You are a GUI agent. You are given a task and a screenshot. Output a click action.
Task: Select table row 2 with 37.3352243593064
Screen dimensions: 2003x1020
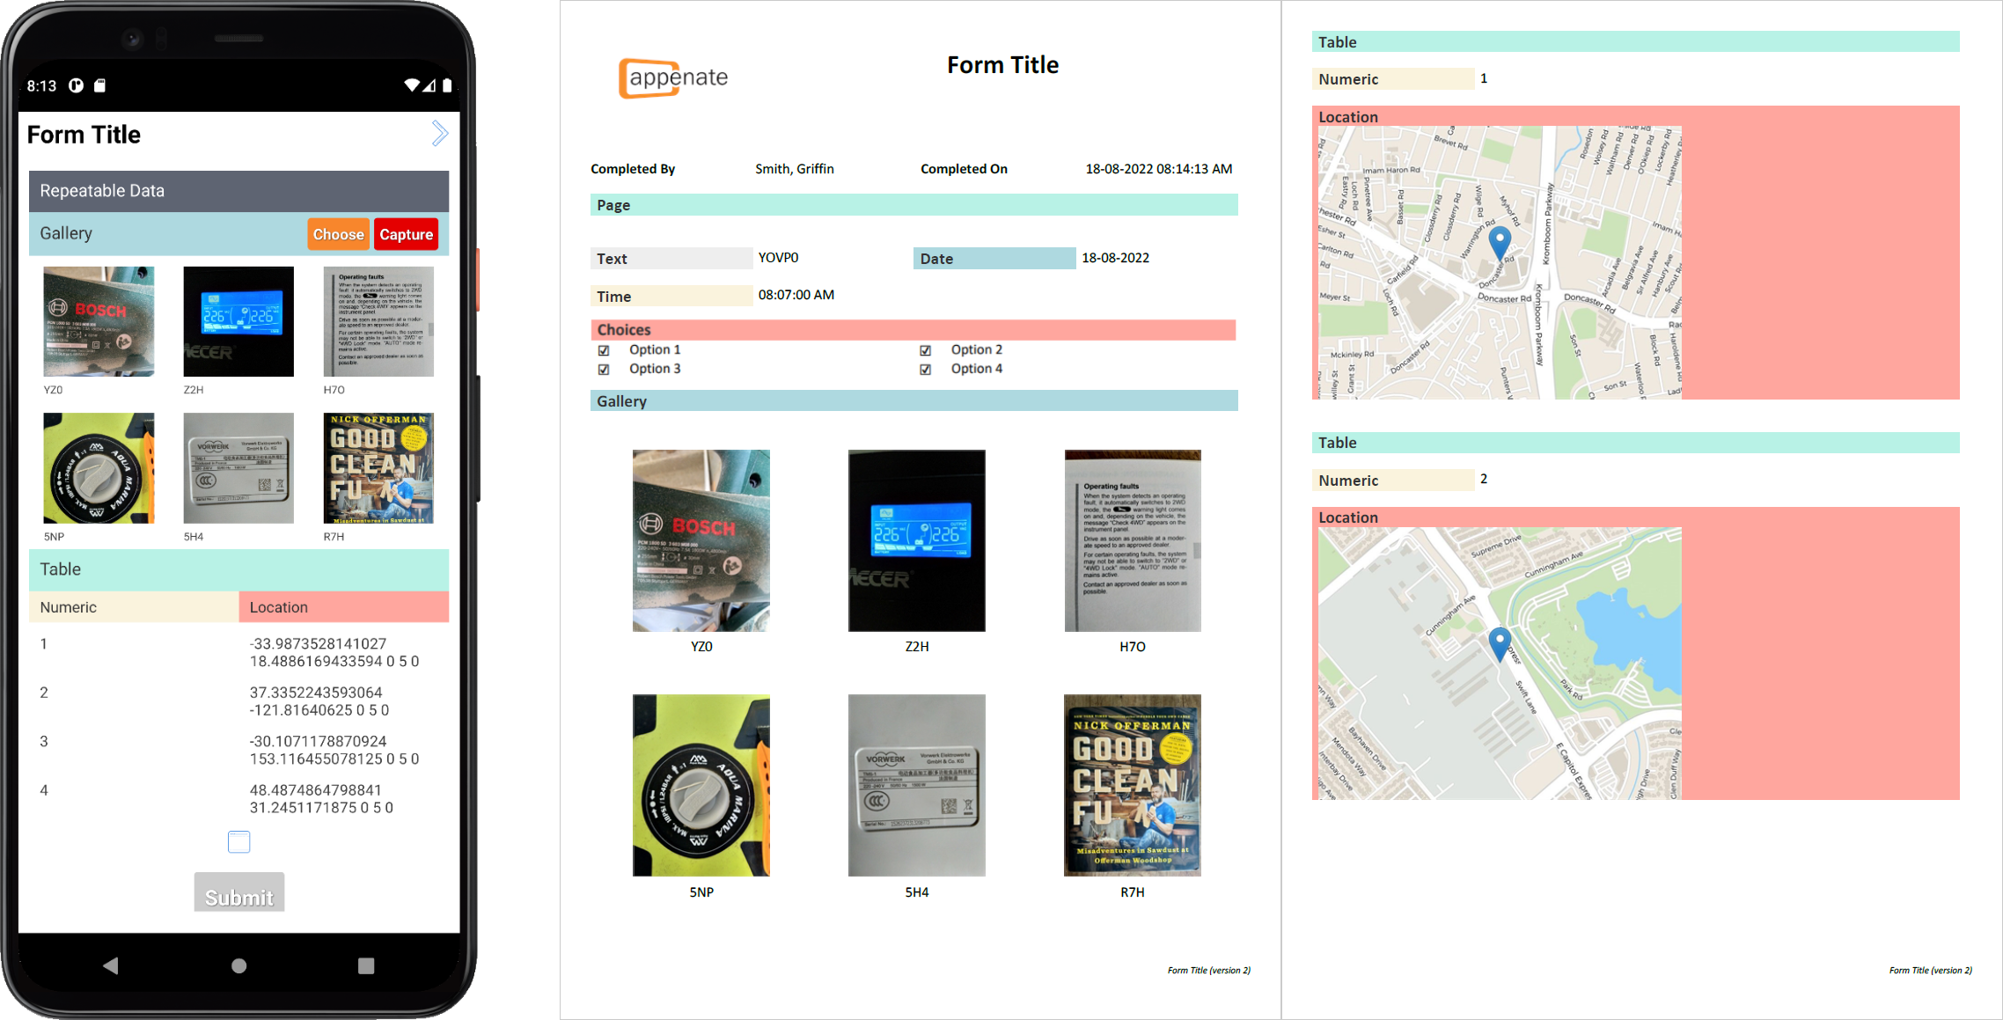[238, 701]
